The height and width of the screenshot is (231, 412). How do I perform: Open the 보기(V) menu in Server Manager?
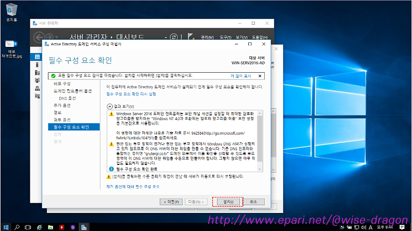242,37
